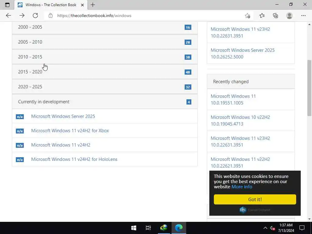Open the Windows Start menu

[134, 228]
